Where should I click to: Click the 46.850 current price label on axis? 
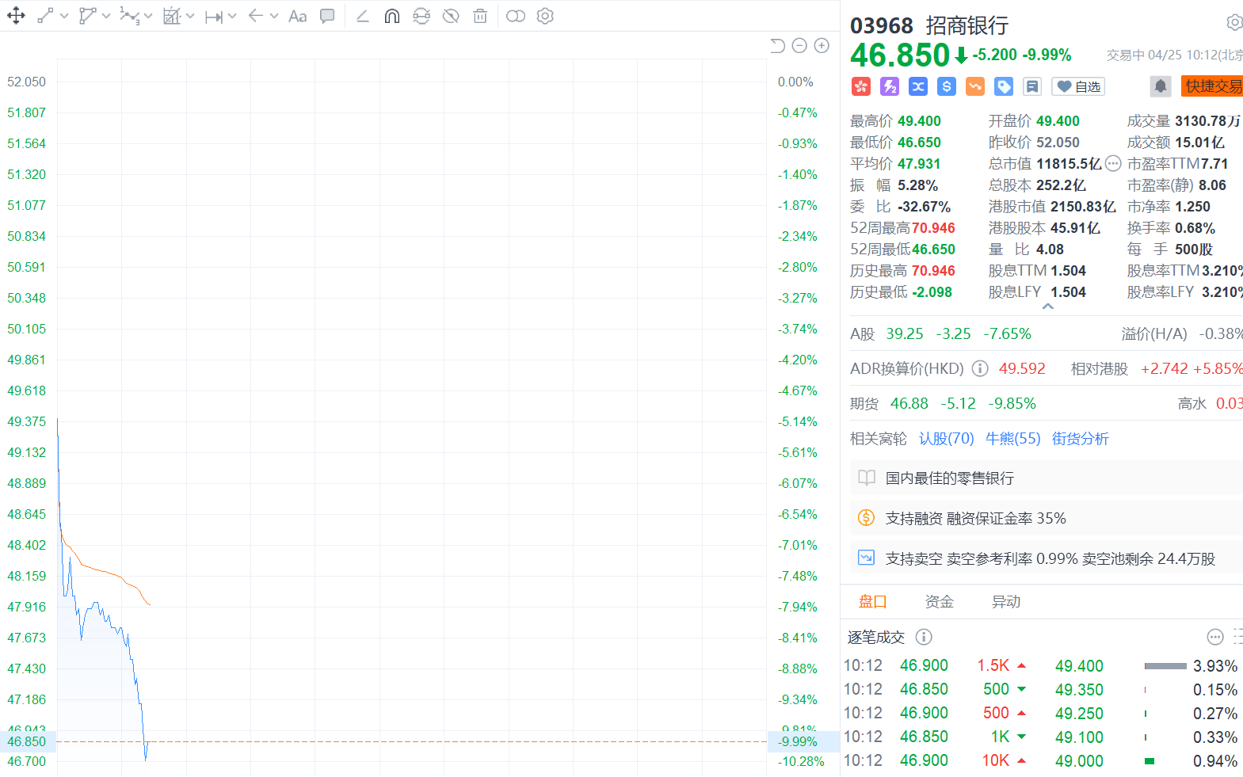pos(27,741)
